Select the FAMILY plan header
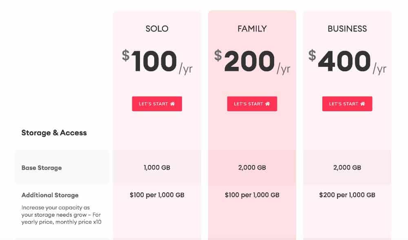This screenshot has width=408, height=240. 252,29
